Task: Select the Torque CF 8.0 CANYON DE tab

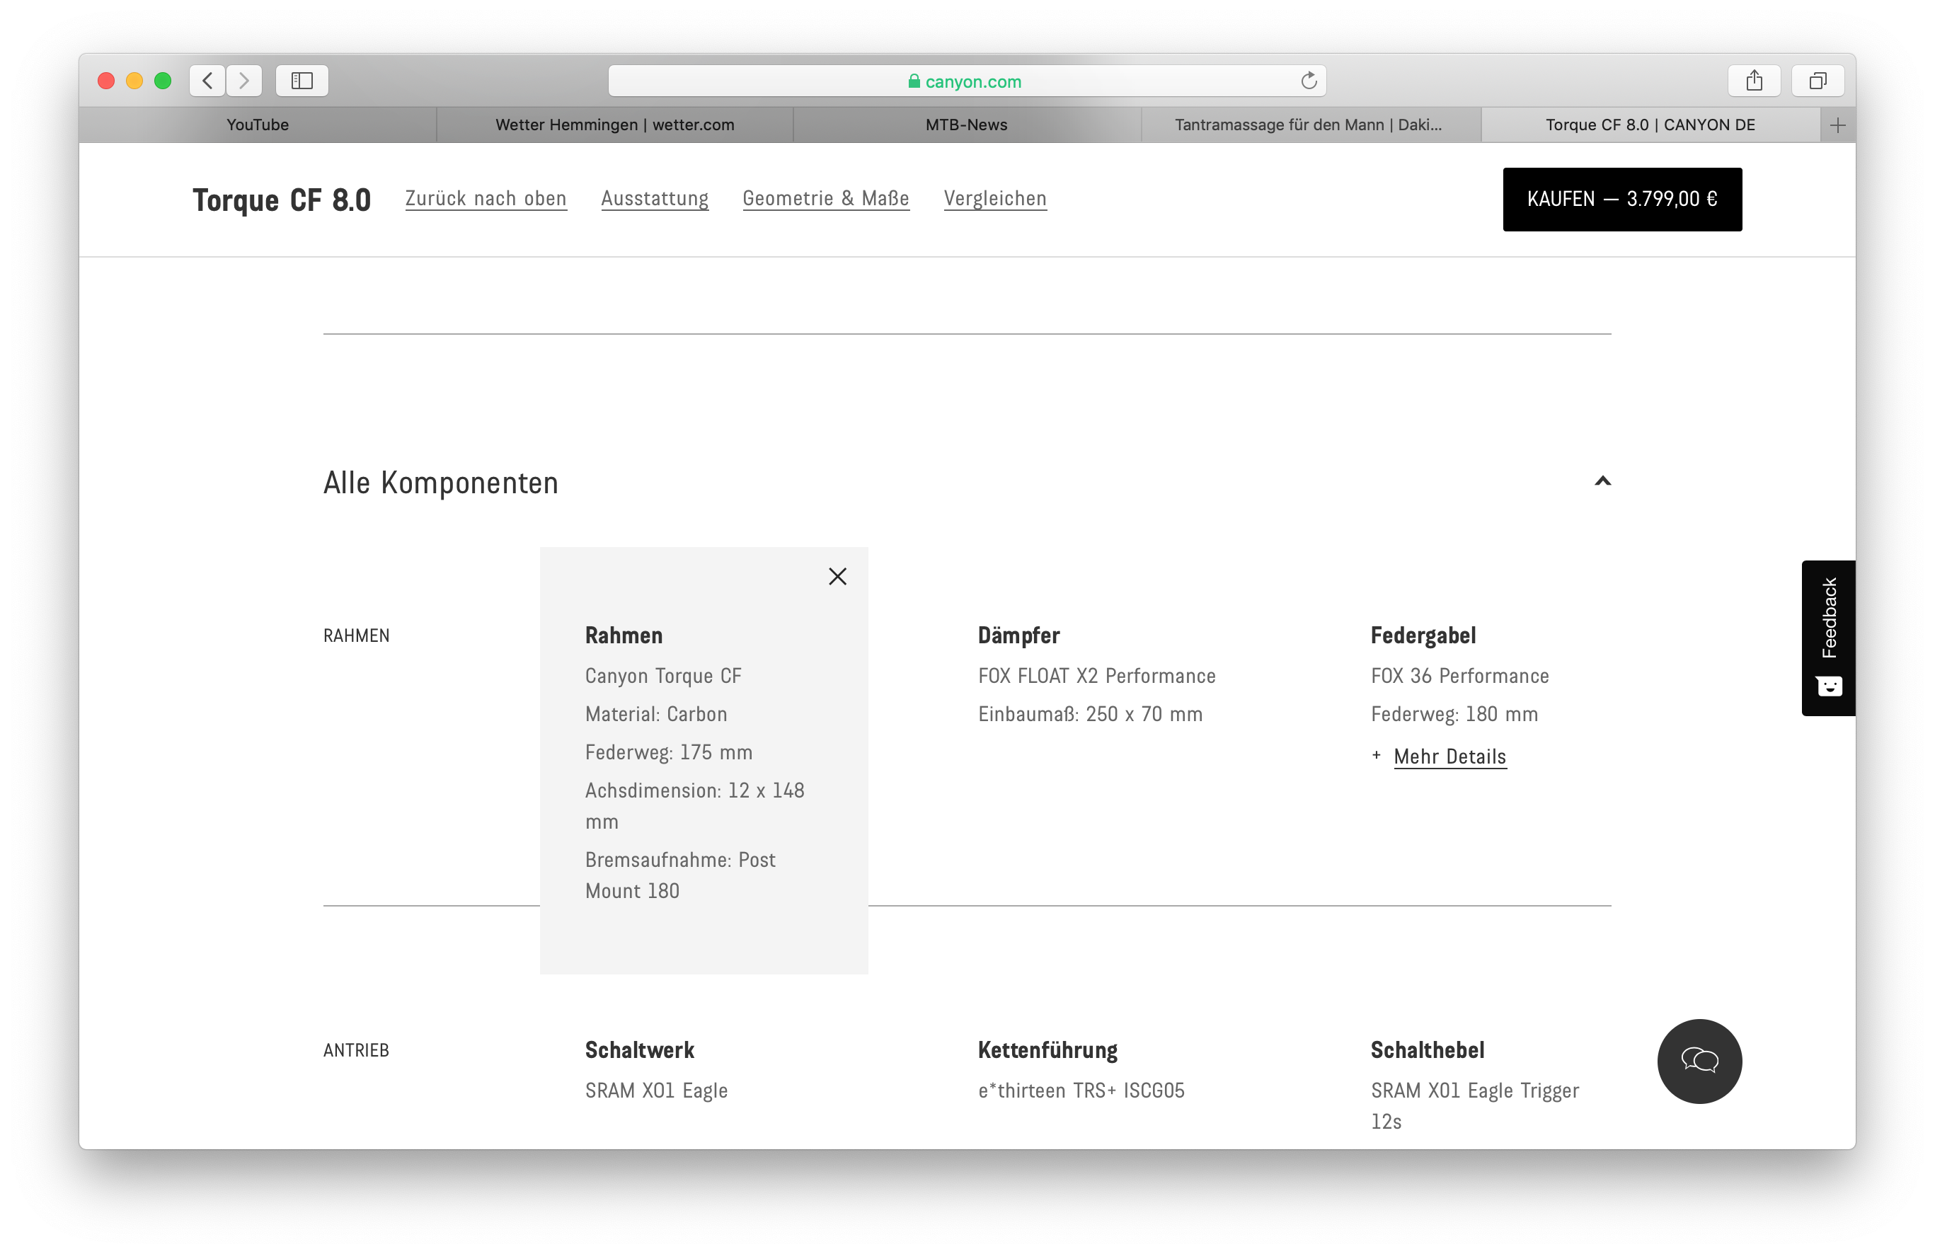Action: [x=1650, y=125]
